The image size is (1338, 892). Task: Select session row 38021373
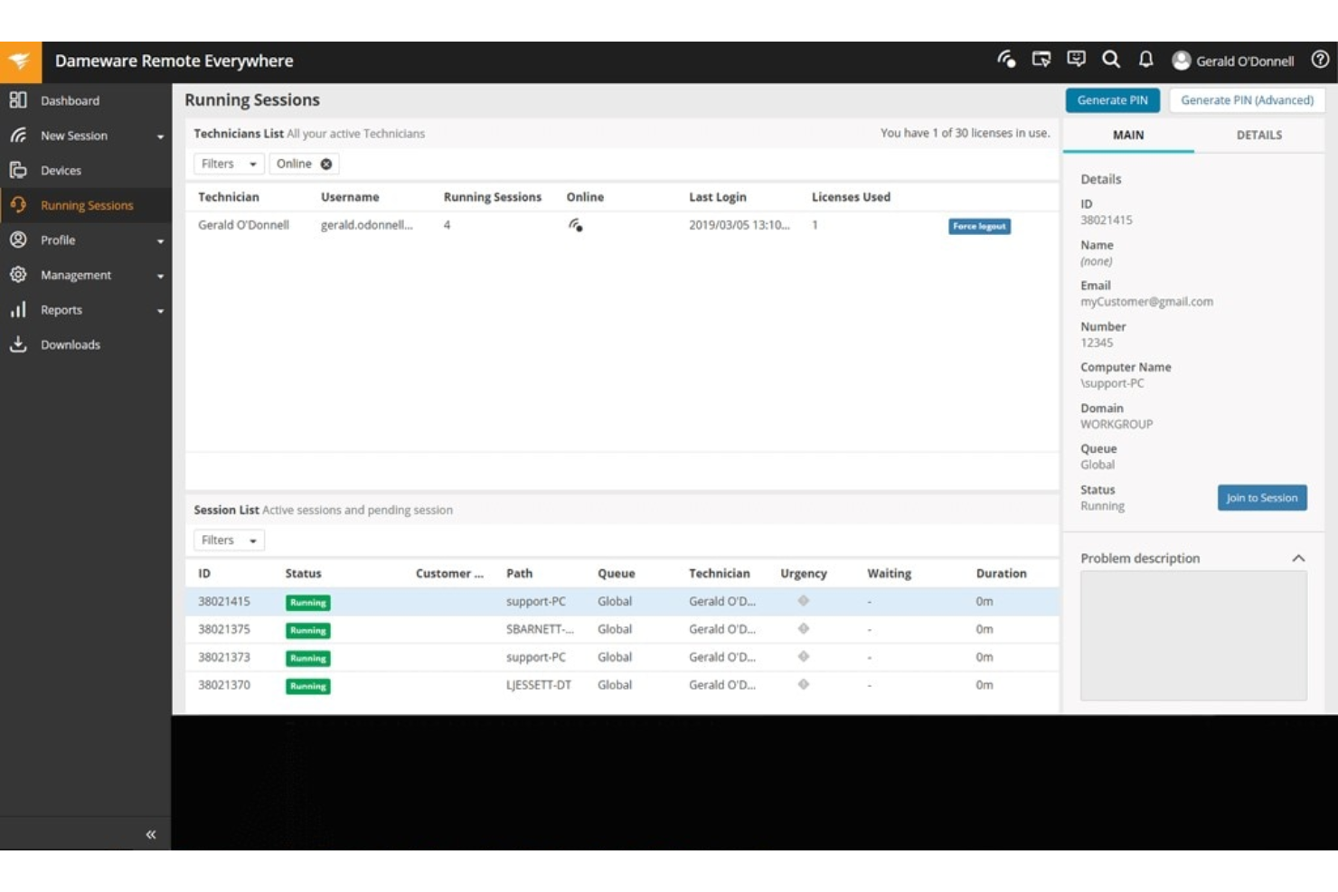click(x=622, y=657)
